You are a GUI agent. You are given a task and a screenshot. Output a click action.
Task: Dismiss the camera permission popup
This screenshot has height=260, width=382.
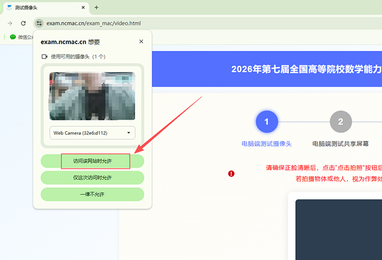pos(141,42)
